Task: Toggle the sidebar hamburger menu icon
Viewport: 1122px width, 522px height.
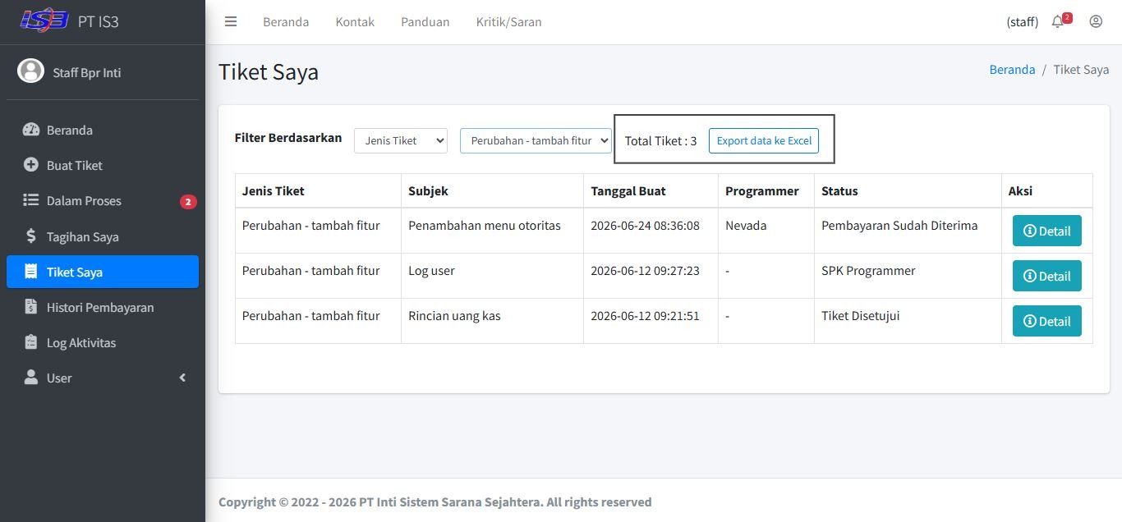Action: tap(231, 22)
